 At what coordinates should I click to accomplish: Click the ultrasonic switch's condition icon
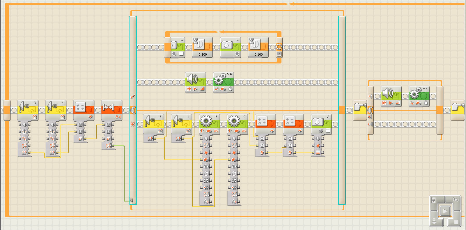pos(133,110)
